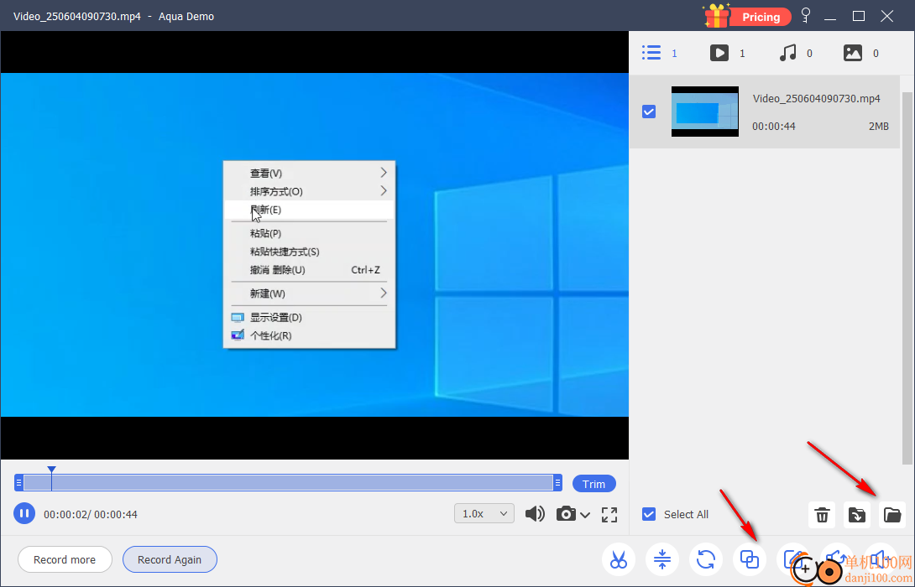
Task: Click the left trim handle
Action: (18, 483)
